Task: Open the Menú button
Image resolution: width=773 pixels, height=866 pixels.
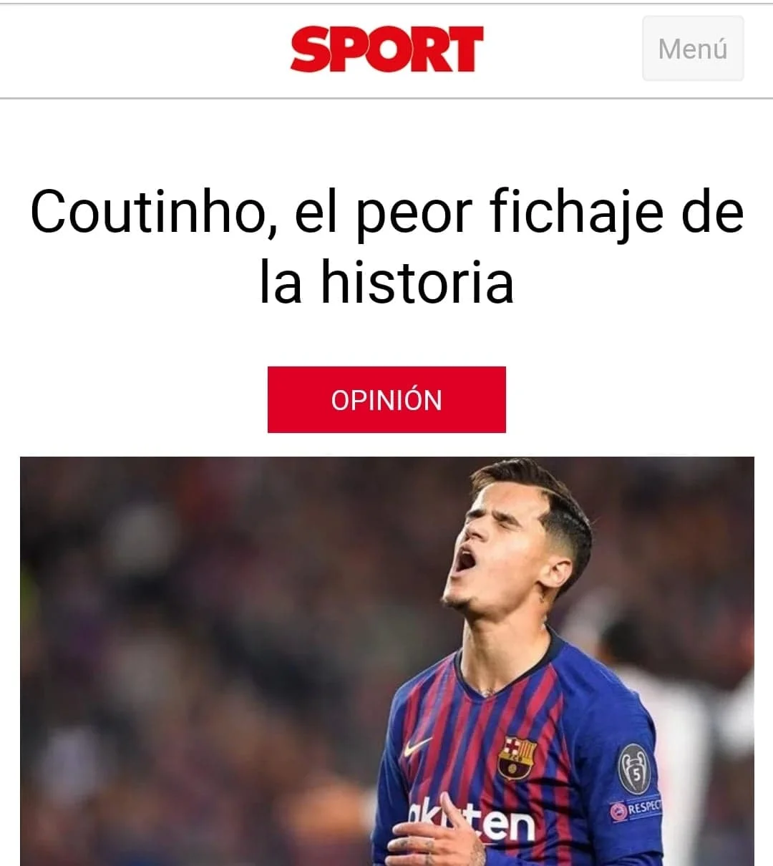Action: click(693, 49)
